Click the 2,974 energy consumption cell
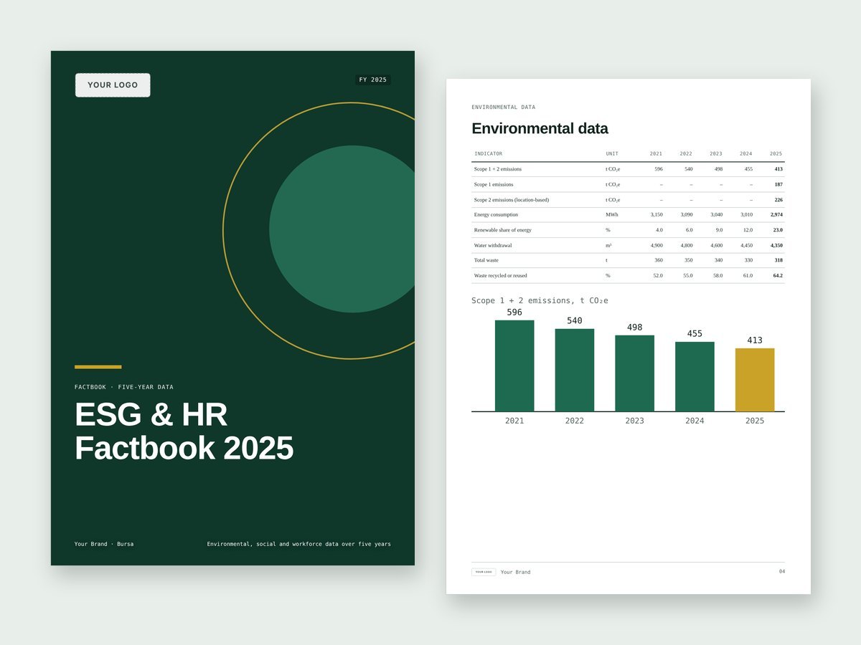 tap(776, 214)
